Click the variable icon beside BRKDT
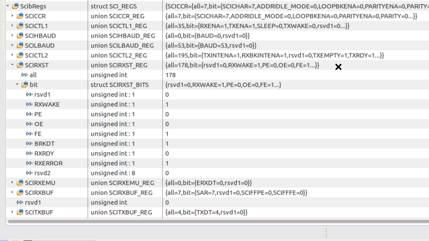The height and width of the screenshot is (241, 429). [29, 144]
